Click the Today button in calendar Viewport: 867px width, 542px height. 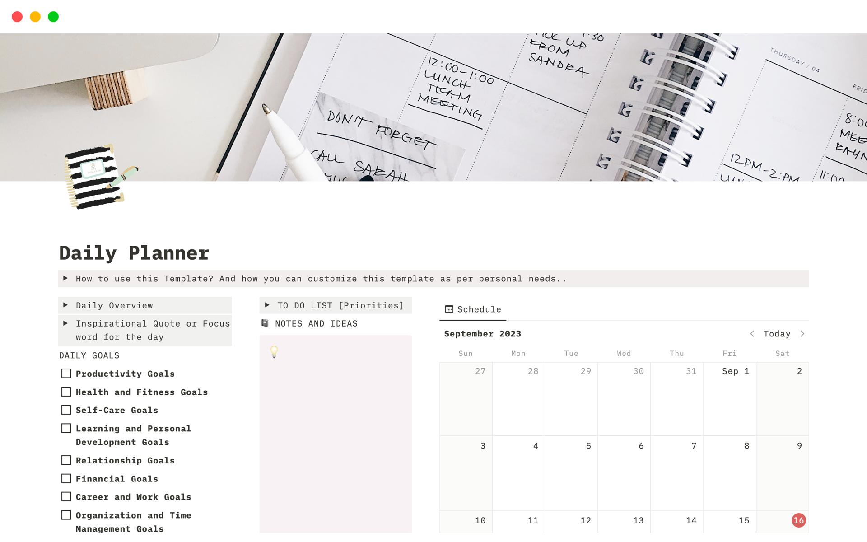tap(777, 333)
